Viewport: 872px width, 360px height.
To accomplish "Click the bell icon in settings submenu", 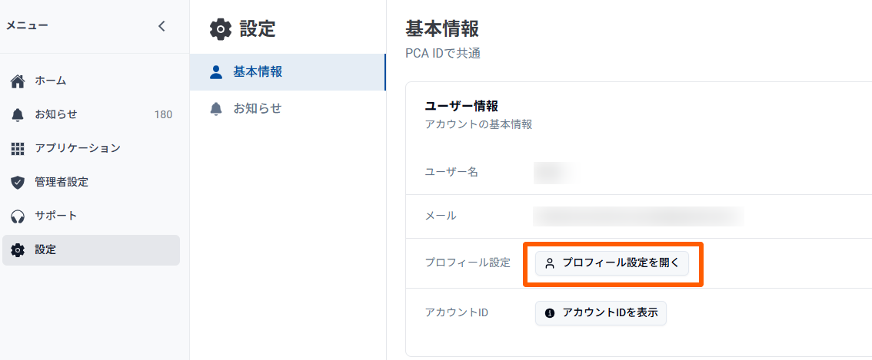I will 216,109.
